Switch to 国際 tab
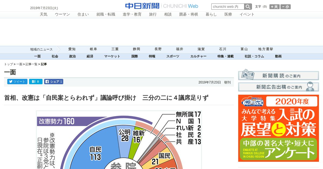 [135, 56]
